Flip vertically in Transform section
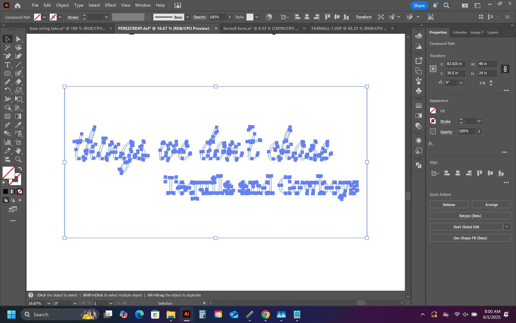Viewport: 516px width, 323px height. (491, 83)
